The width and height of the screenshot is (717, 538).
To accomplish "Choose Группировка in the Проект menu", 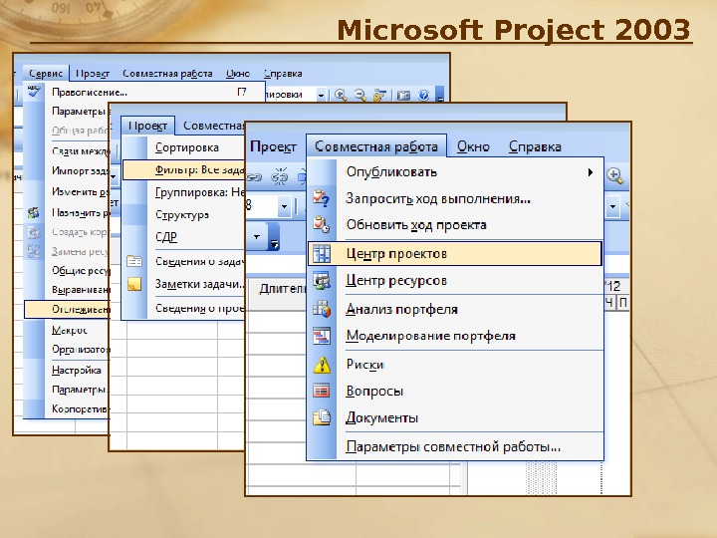I will coord(199,192).
